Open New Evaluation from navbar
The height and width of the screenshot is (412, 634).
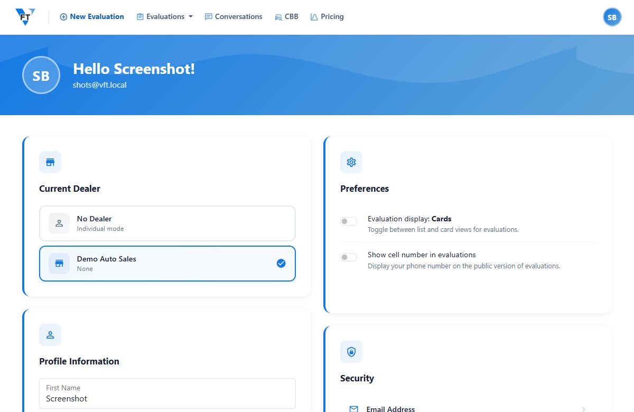coord(92,17)
